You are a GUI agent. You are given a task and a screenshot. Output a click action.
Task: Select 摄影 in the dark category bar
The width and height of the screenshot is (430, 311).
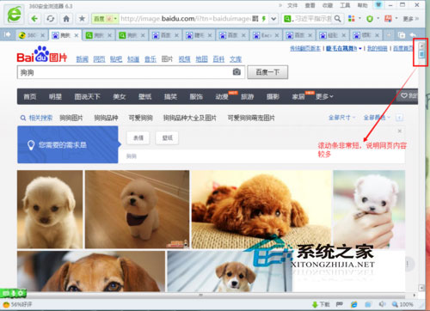coord(273,96)
